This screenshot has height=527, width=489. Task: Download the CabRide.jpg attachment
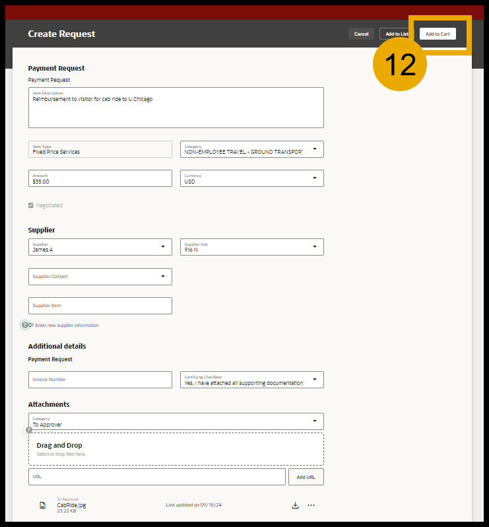[295, 505]
